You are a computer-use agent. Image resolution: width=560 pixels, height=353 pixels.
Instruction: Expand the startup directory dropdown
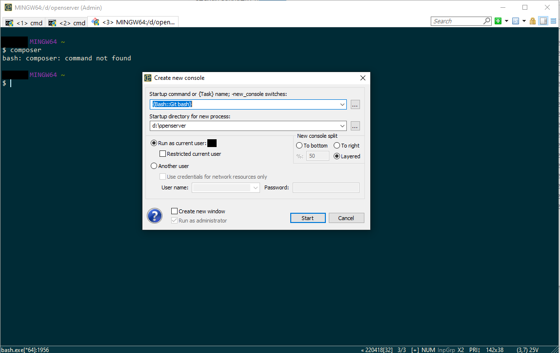click(x=342, y=126)
